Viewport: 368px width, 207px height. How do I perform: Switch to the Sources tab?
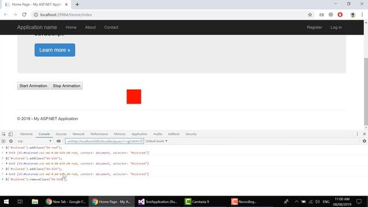pyautogui.click(x=61, y=134)
